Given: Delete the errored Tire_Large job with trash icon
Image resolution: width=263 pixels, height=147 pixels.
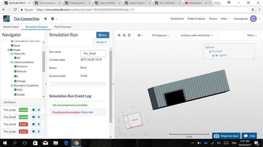Looking at the screenshot, I should [x=39, y=131].
